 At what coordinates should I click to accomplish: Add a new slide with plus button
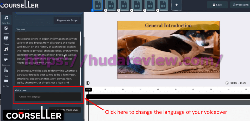pyautogui.click(x=177, y=5)
